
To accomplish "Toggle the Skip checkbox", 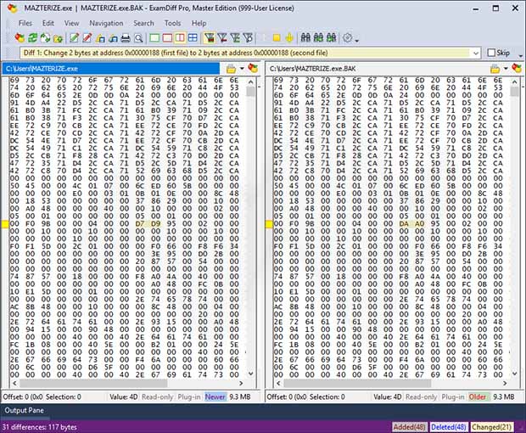I will click(491, 53).
